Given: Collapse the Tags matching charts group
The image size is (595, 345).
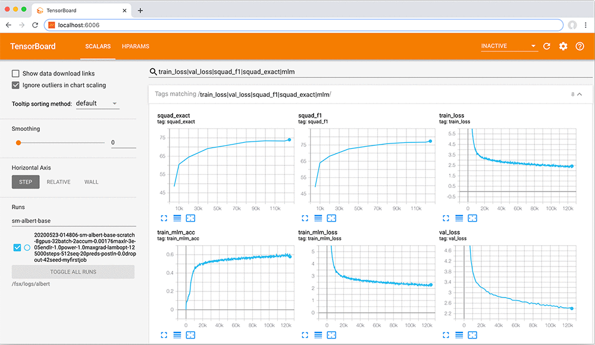Looking at the screenshot, I should 580,94.
